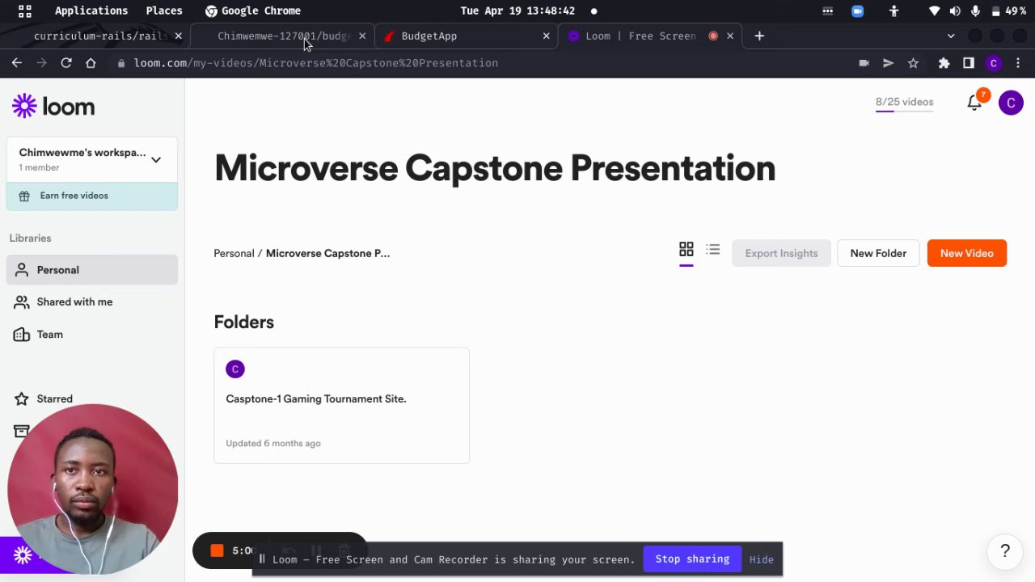Click the disabled Export Insights button
Screen dimensions: 1035x582
[781, 253]
